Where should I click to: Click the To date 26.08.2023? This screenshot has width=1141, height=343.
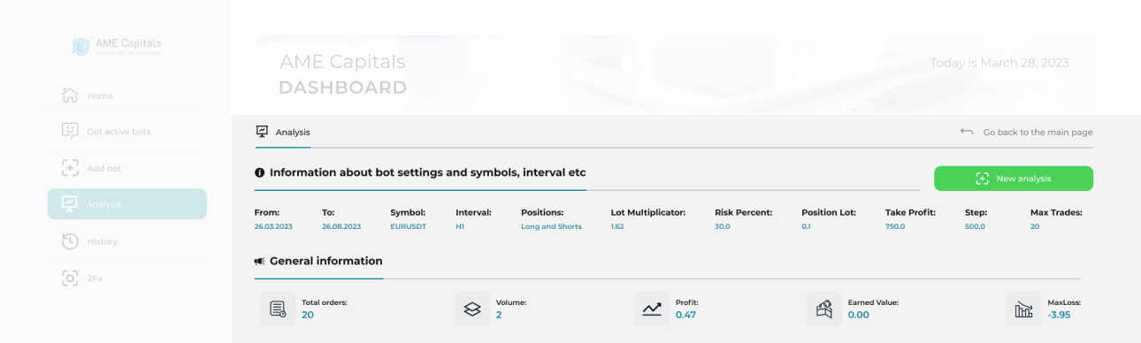(x=341, y=226)
